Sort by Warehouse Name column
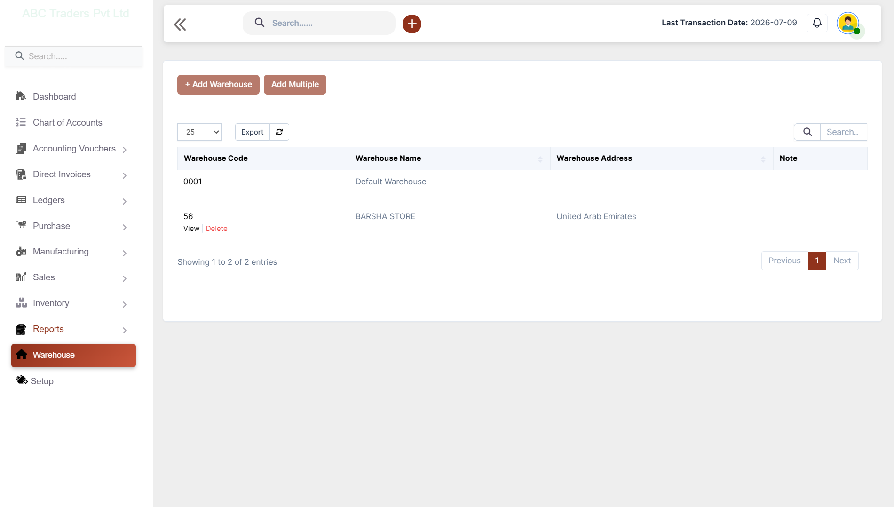 [x=449, y=158]
